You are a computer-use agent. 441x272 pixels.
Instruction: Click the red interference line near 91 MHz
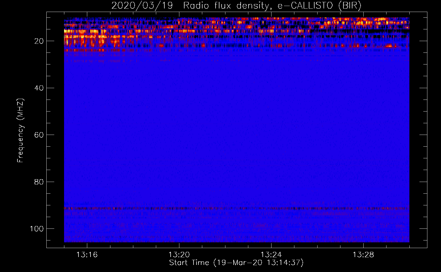coord(237,208)
